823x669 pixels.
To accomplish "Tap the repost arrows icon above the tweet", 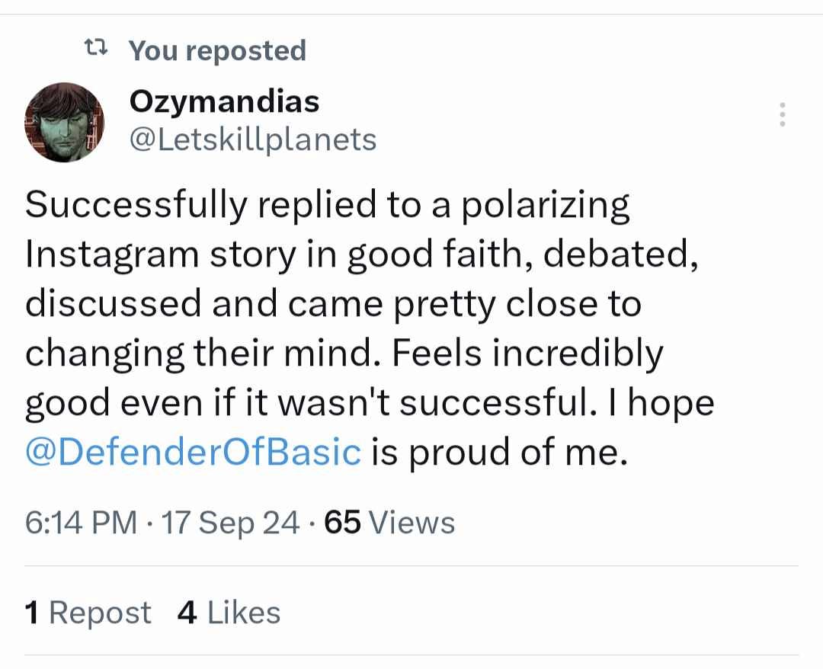I will pos(94,50).
